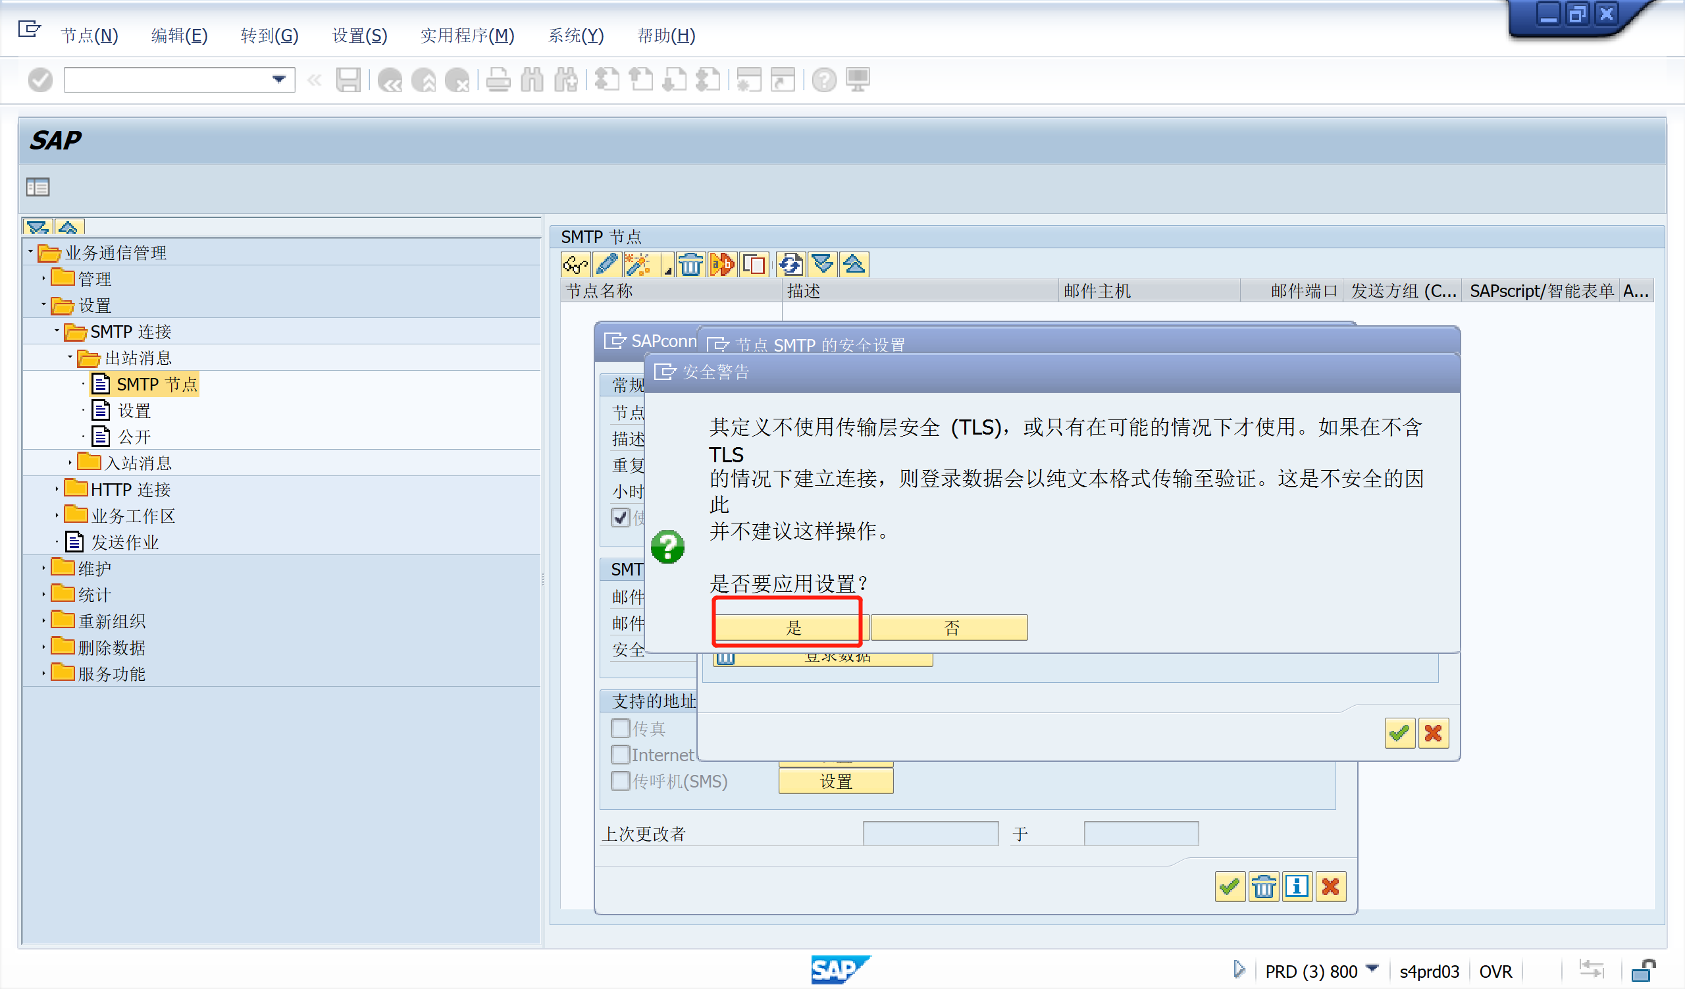Expand the HTTP 连接 folder
The height and width of the screenshot is (989, 1685).
57,489
